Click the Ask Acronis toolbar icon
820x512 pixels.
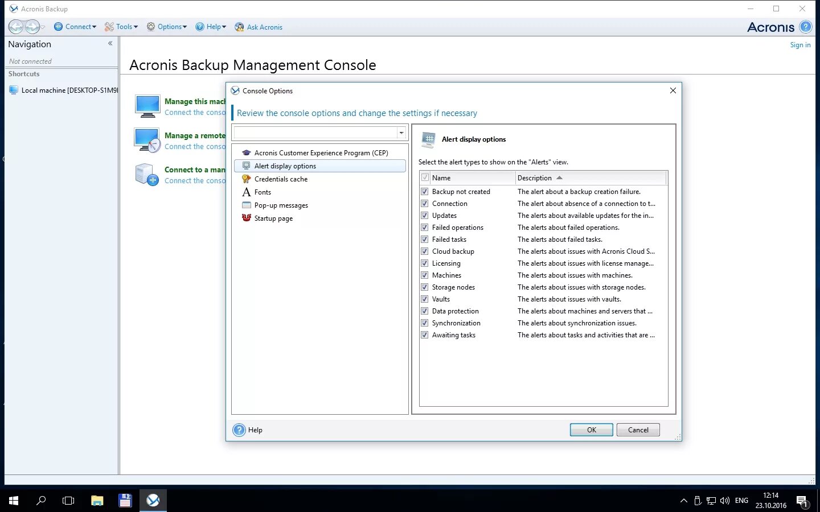tap(239, 27)
